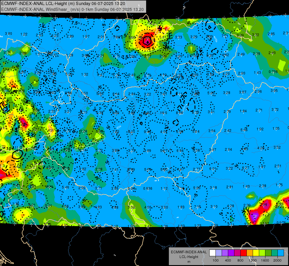
Task: Click the wind shear value 0.836
Action: 148,189
